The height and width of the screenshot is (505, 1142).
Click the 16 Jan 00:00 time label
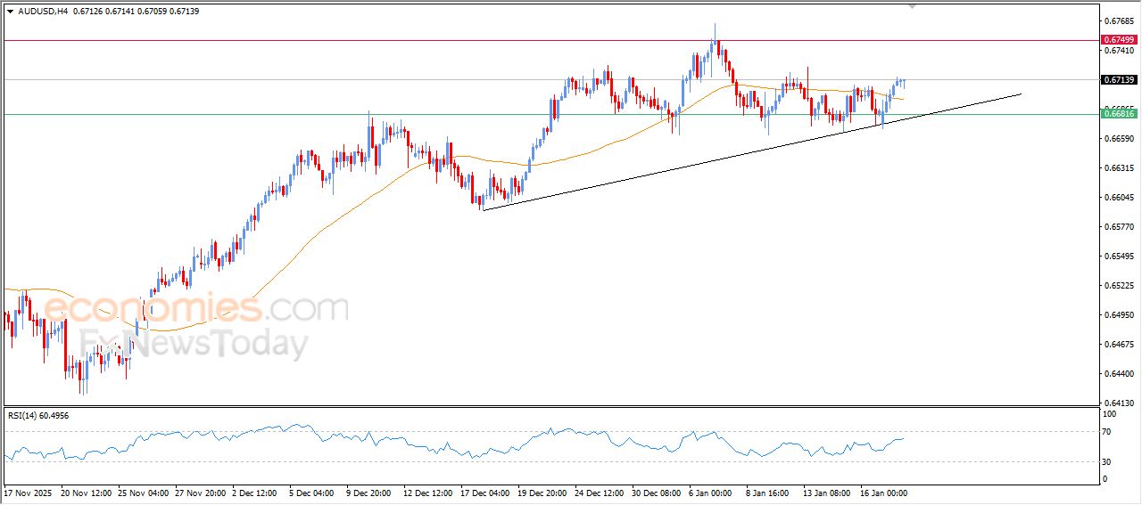point(884,492)
